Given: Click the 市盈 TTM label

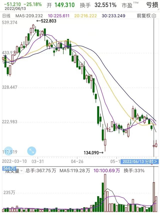Looking at the screenshot, I should pyautogui.click(x=130, y=5).
